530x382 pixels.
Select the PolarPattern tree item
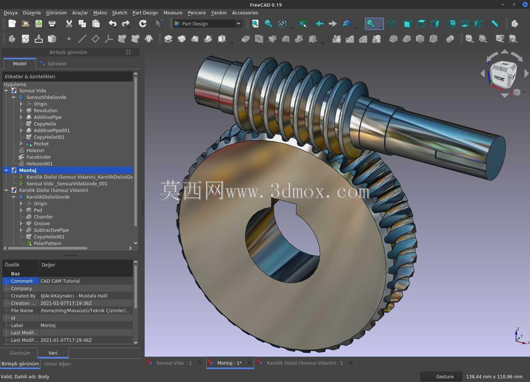pos(47,243)
